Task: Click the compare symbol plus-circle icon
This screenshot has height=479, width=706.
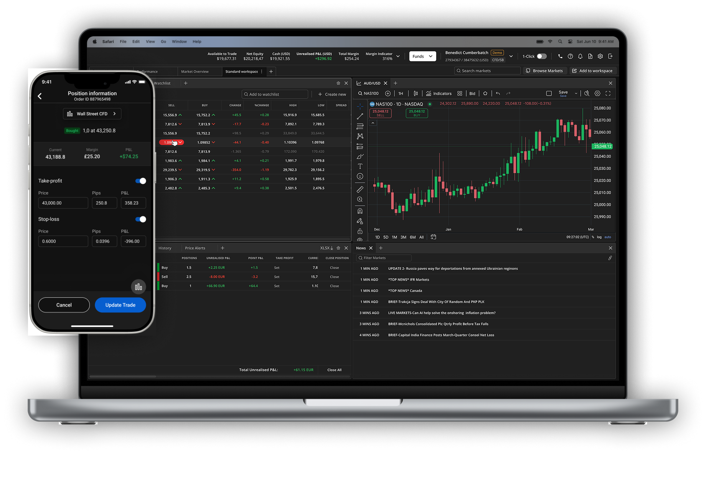Action: click(x=388, y=94)
